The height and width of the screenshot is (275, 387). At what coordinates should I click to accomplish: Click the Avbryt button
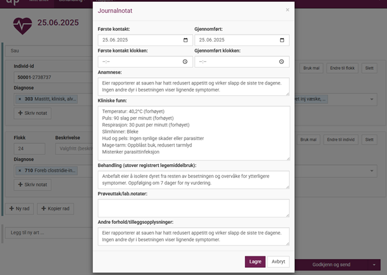[278, 261]
